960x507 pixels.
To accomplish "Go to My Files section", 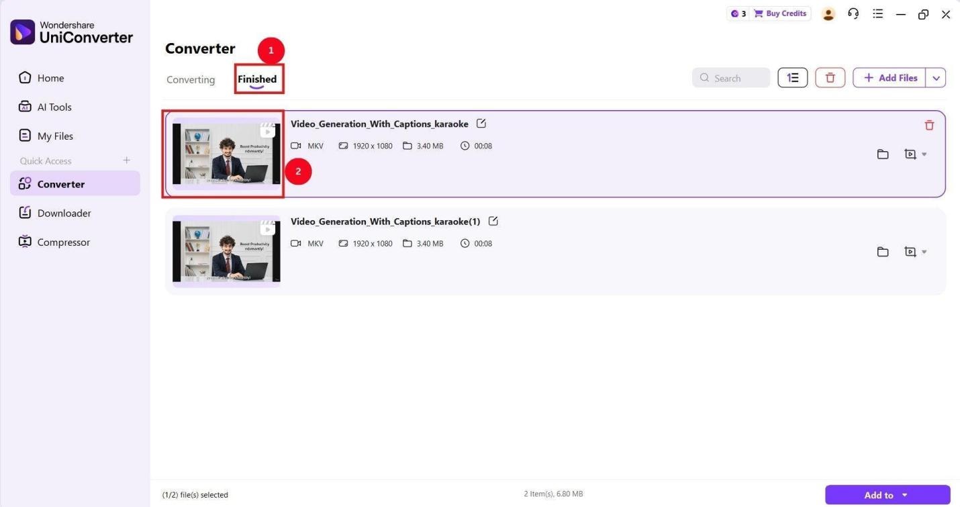I will click(46, 136).
